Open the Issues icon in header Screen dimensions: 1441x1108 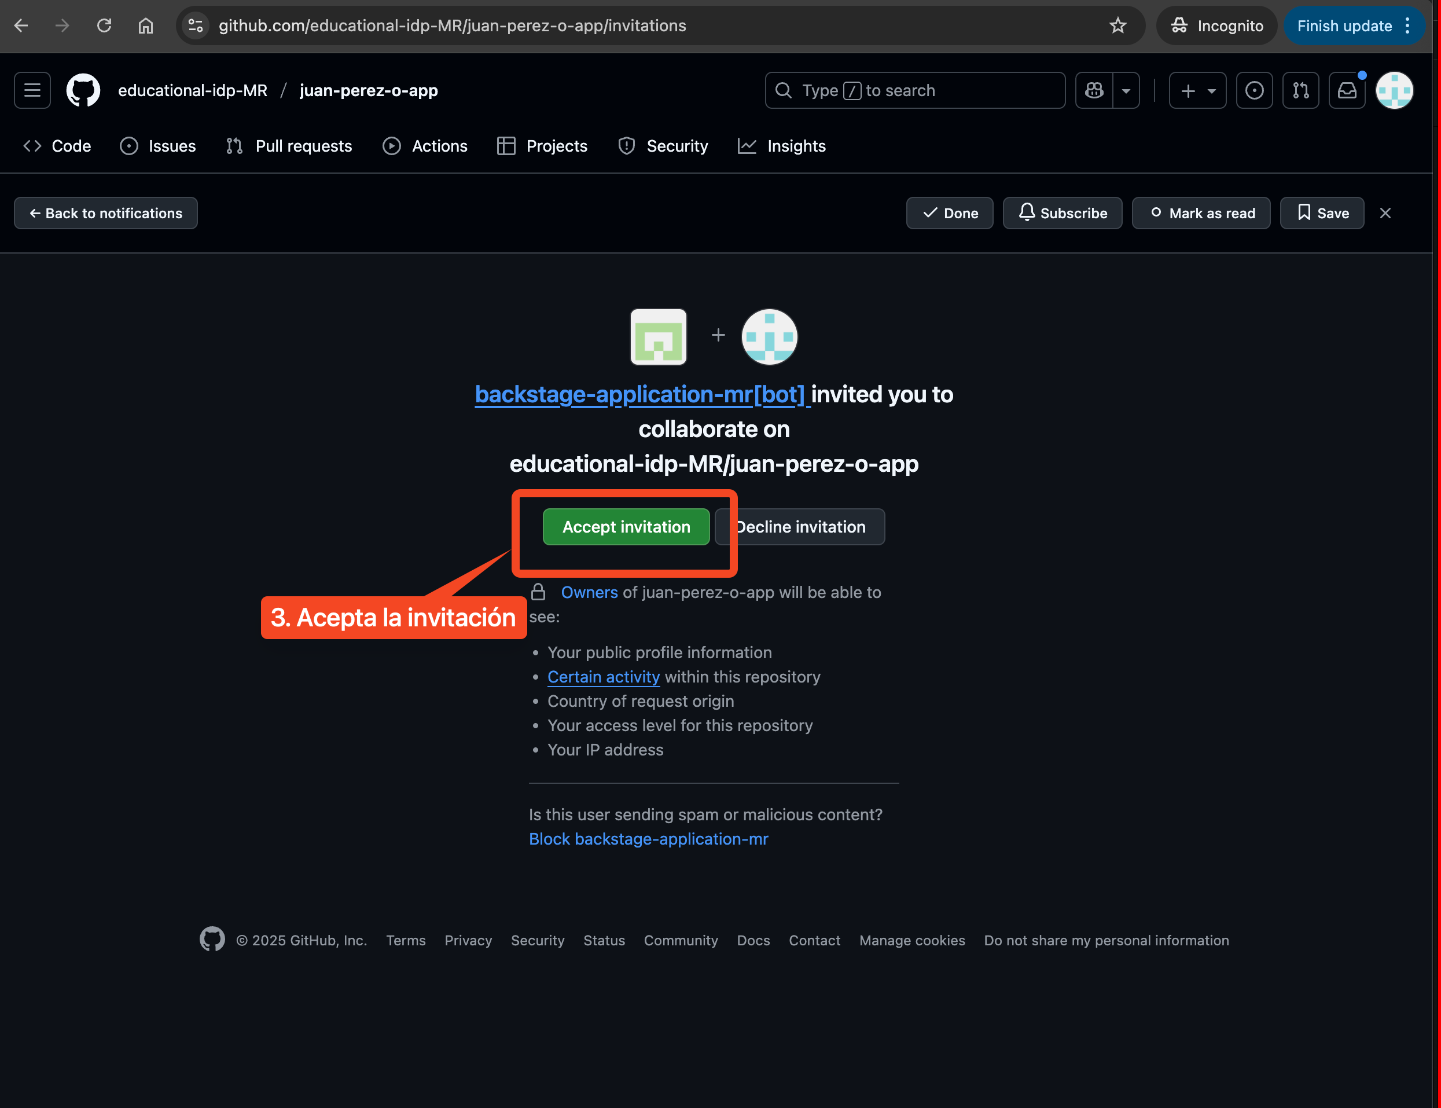(x=1254, y=90)
